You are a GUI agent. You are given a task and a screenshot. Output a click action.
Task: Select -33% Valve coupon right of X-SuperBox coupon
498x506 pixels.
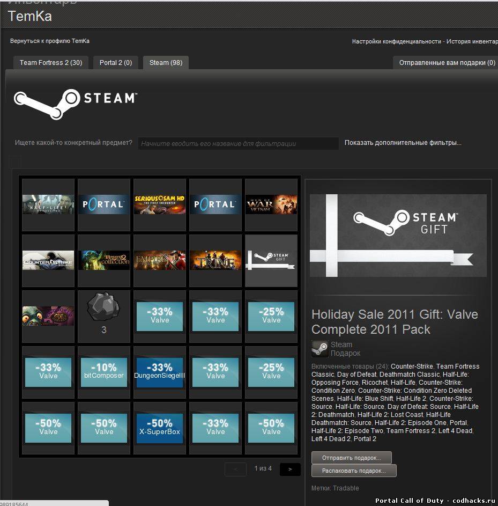215,428
